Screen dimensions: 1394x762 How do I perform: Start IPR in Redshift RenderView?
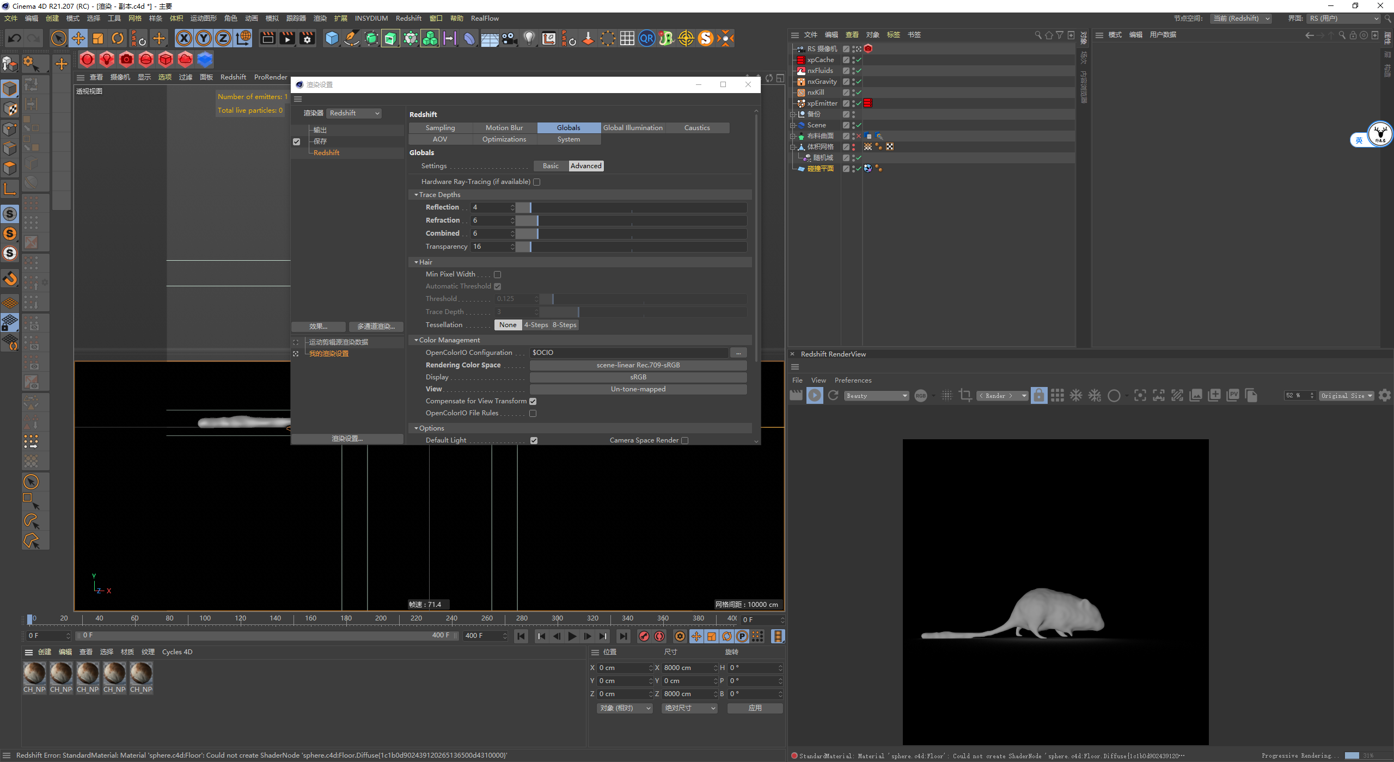tap(815, 396)
